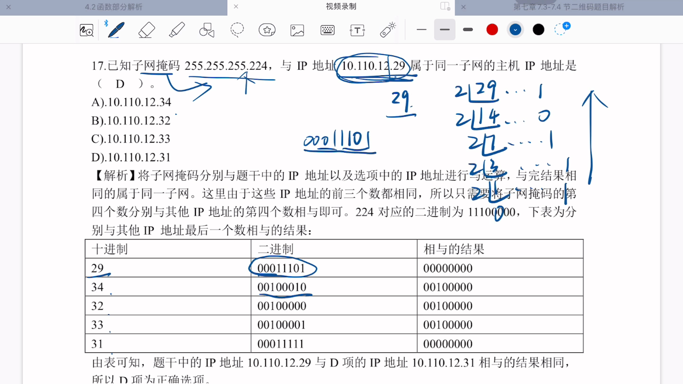The image size is (683, 384).
Task: Select the text box tool
Action: [x=357, y=30]
